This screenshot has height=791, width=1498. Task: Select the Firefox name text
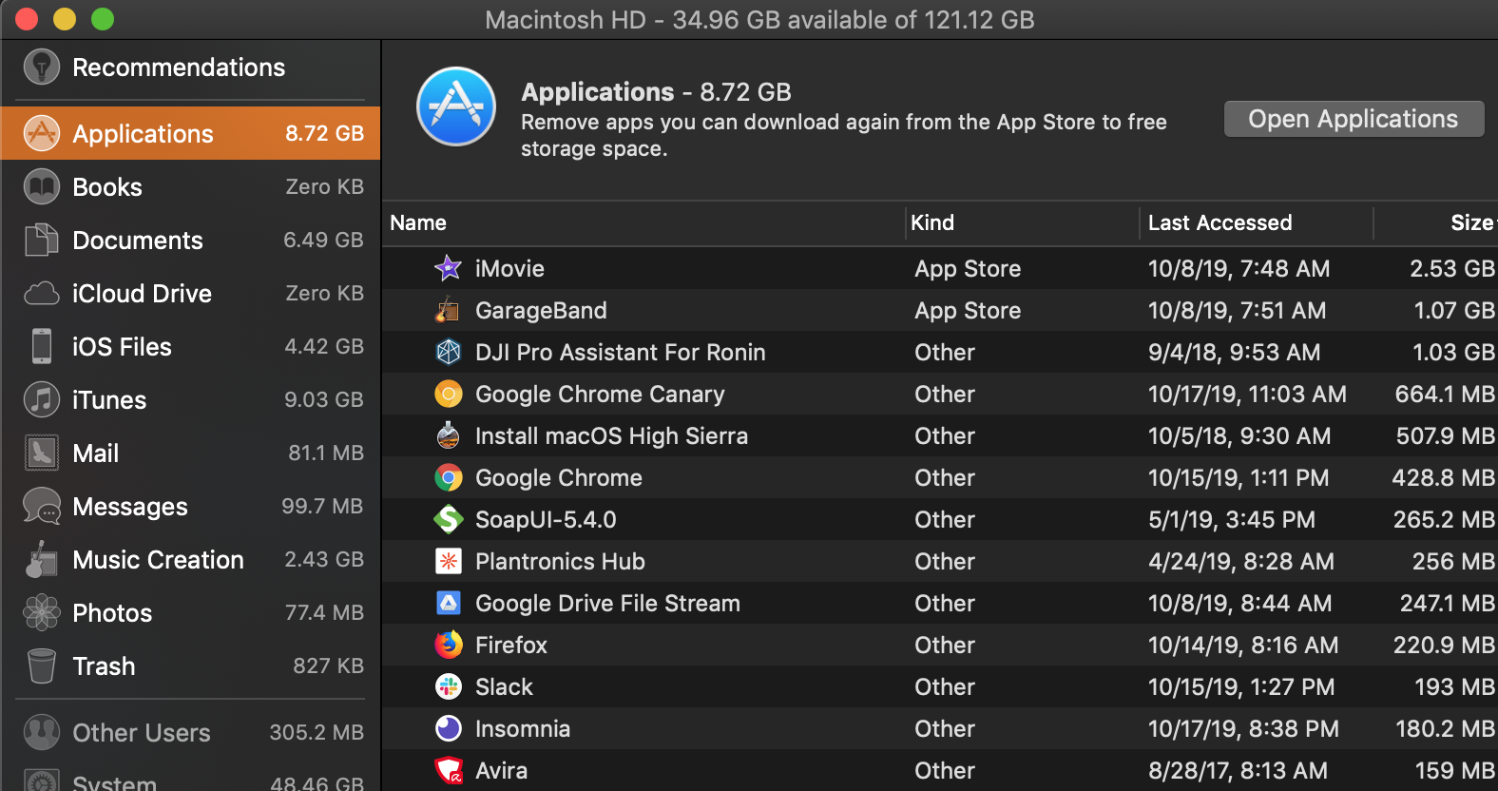coord(511,646)
